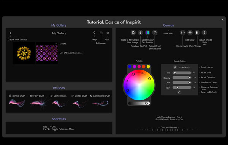Viewport: 228px width, 145px height.
Task: Open the three-dot Export Image menu
Action: click(x=204, y=33)
